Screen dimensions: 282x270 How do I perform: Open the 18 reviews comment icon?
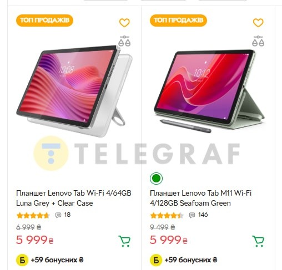(58, 215)
